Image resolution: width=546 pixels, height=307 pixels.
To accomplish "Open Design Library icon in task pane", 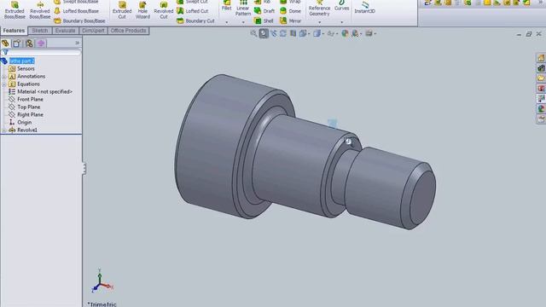I will pos(541,68).
